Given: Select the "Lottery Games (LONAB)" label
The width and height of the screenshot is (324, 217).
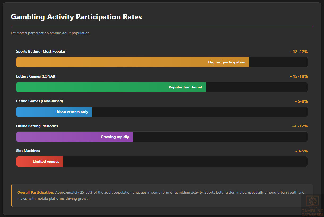Looking at the screenshot, I should [x=36, y=76].
